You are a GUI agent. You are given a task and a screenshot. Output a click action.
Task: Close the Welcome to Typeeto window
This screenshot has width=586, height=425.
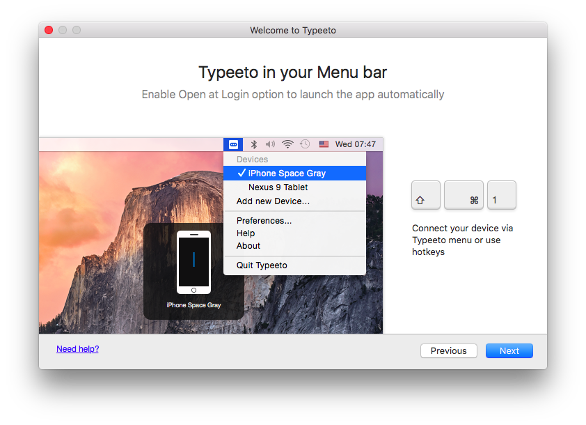pyautogui.click(x=49, y=30)
